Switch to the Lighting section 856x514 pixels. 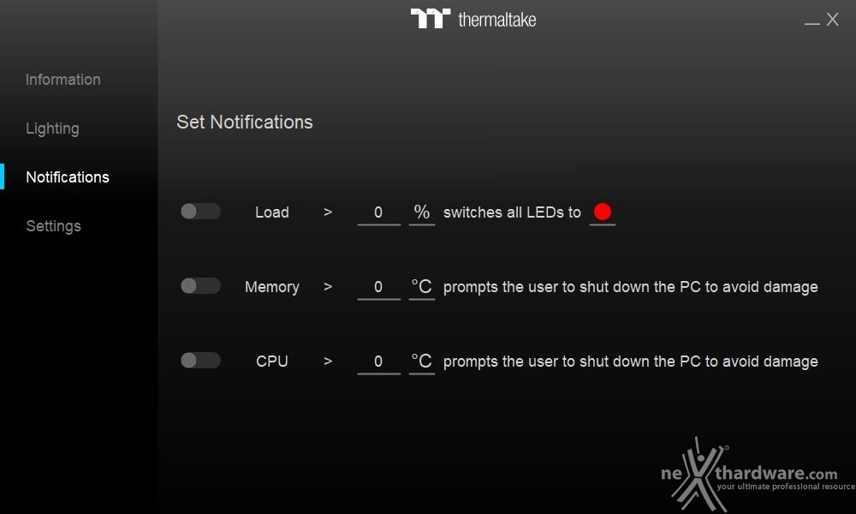tap(52, 128)
